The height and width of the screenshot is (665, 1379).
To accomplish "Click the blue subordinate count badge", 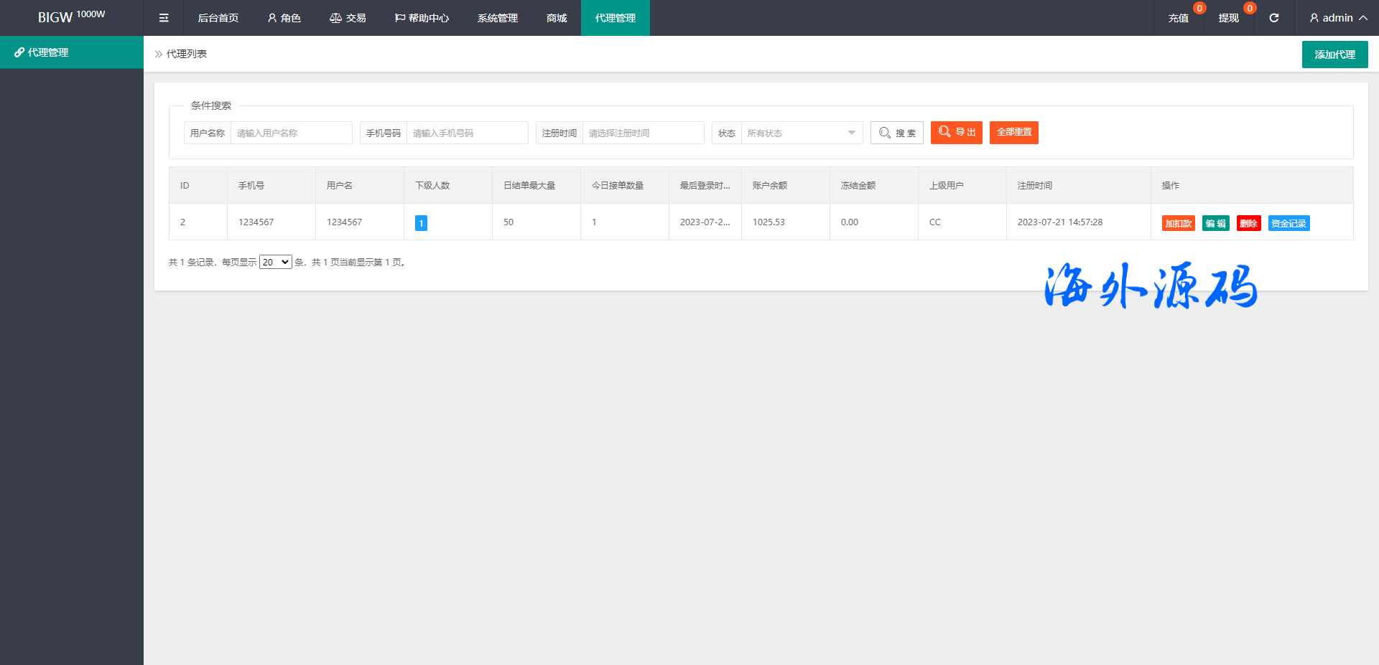I will [421, 223].
